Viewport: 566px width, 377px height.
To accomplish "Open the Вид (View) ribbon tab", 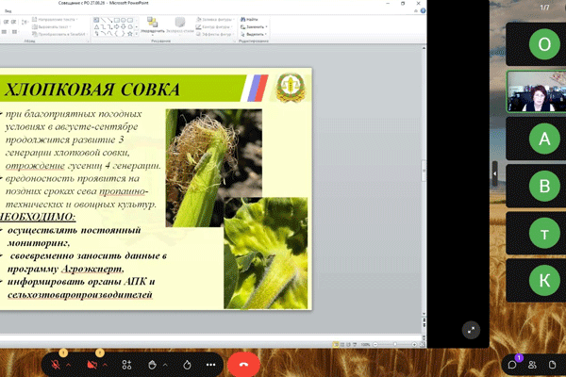I will (x=8, y=11).
